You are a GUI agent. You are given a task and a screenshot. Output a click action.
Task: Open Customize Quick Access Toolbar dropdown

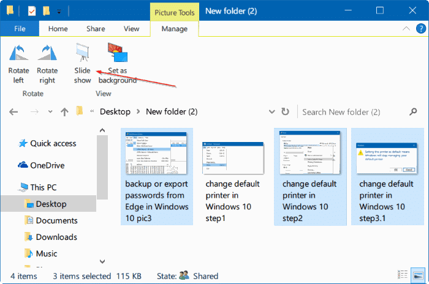(x=59, y=12)
